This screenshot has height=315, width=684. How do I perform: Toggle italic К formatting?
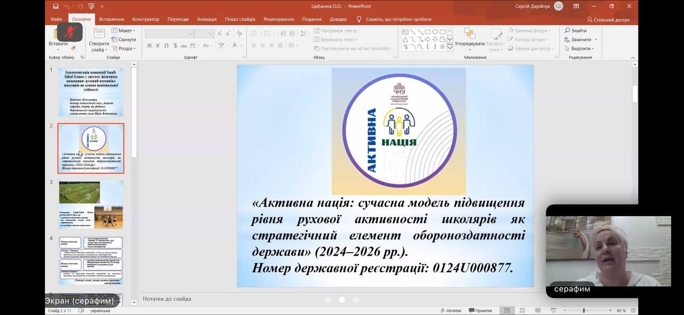click(x=158, y=46)
